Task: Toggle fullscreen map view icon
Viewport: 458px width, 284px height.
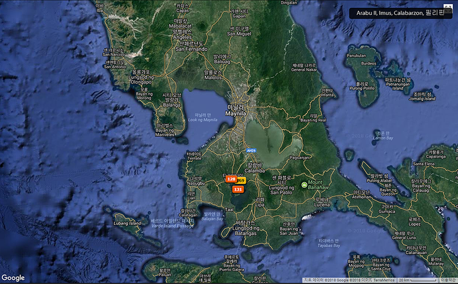Action: [x=448, y=8]
